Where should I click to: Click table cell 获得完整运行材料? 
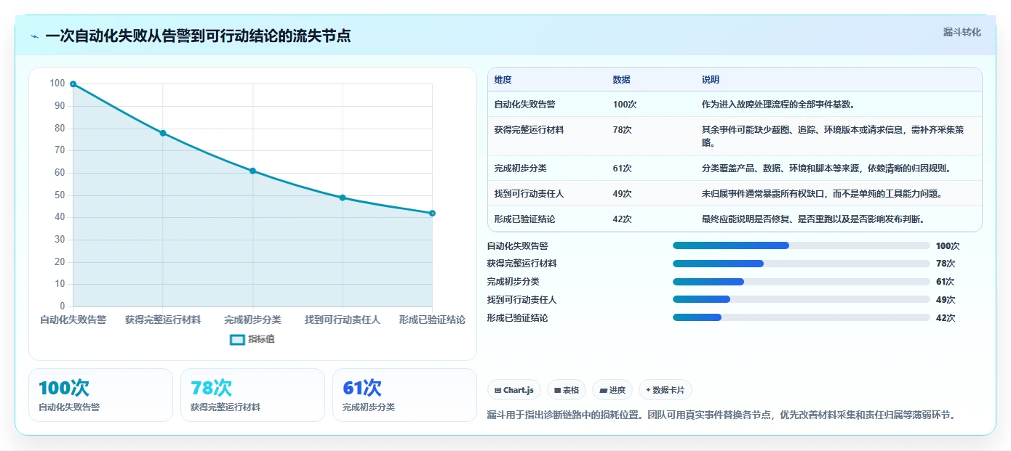pyautogui.click(x=529, y=130)
